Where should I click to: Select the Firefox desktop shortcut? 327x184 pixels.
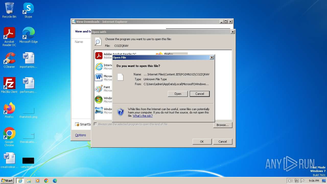point(9,111)
